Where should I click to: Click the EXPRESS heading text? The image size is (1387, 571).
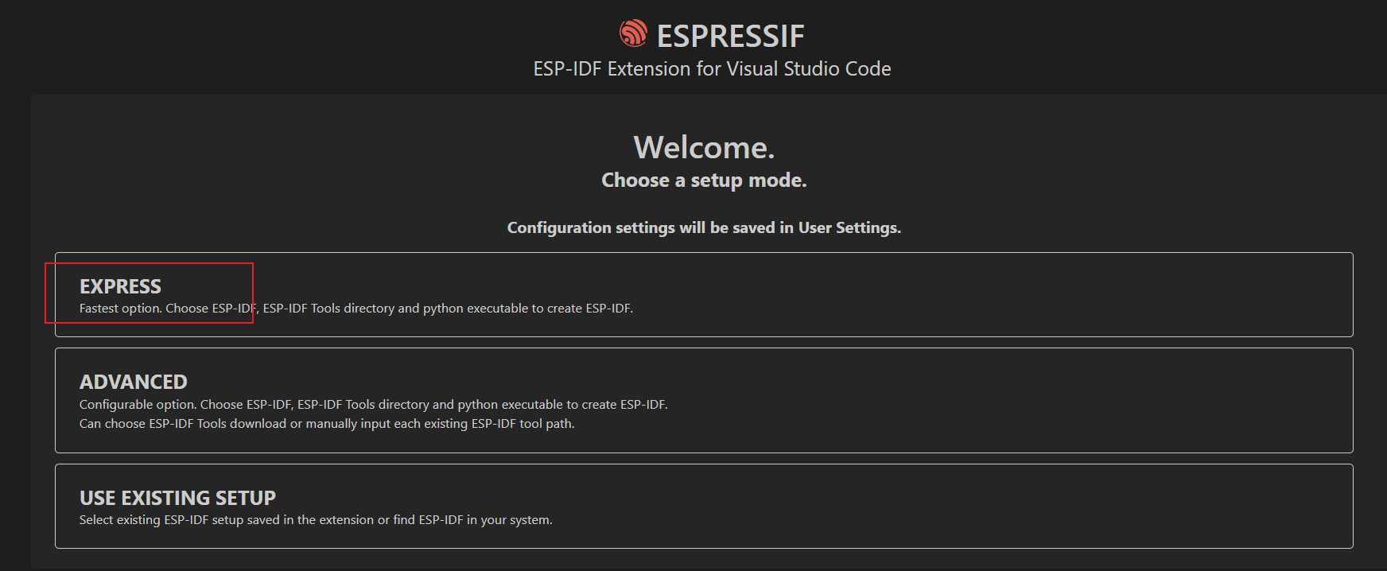[x=120, y=286]
